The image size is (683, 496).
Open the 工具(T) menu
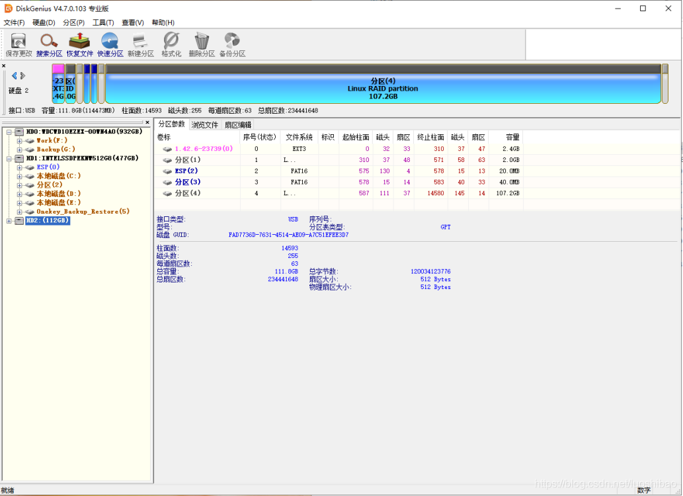pyautogui.click(x=102, y=22)
